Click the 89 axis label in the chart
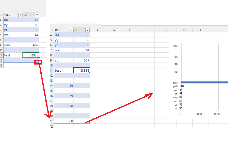 (x=176, y=64)
